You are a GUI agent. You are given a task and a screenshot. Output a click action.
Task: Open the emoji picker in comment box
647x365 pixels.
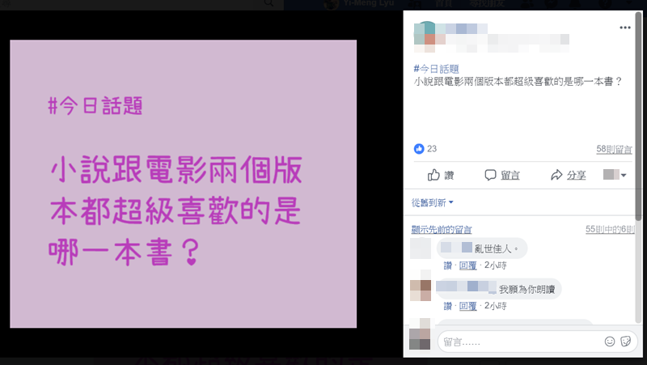[610, 342]
